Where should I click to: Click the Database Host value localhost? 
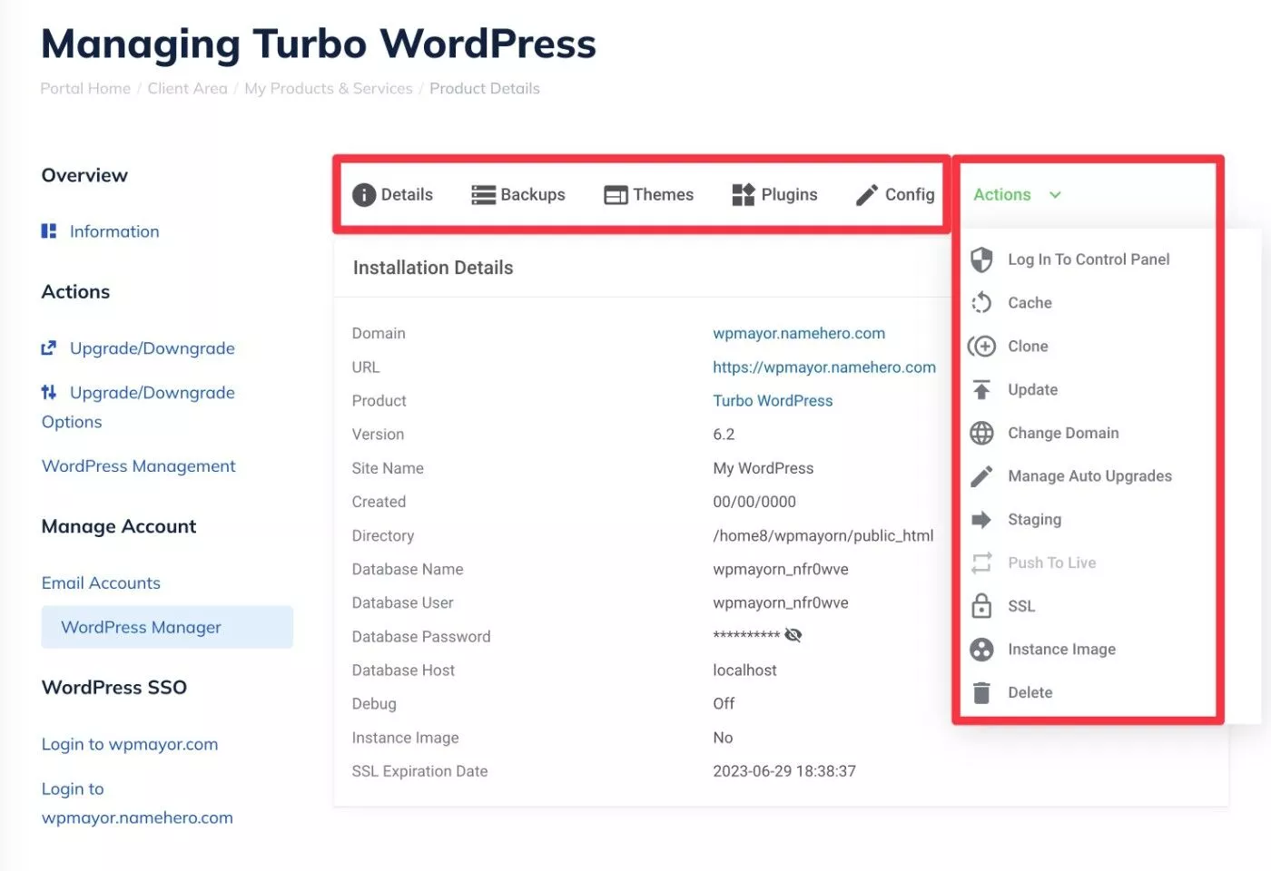(x=744, y=670)
